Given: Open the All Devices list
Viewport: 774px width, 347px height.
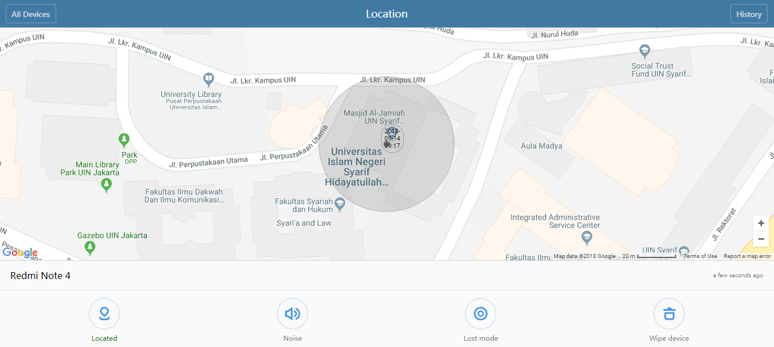Looking at the screenshot, I should (x=31, y=14).
